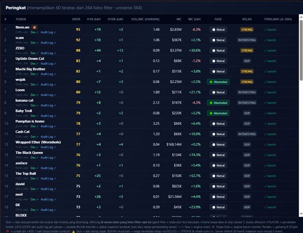Open Audit Log for Pumpfun is home

[x=48, y=126]
